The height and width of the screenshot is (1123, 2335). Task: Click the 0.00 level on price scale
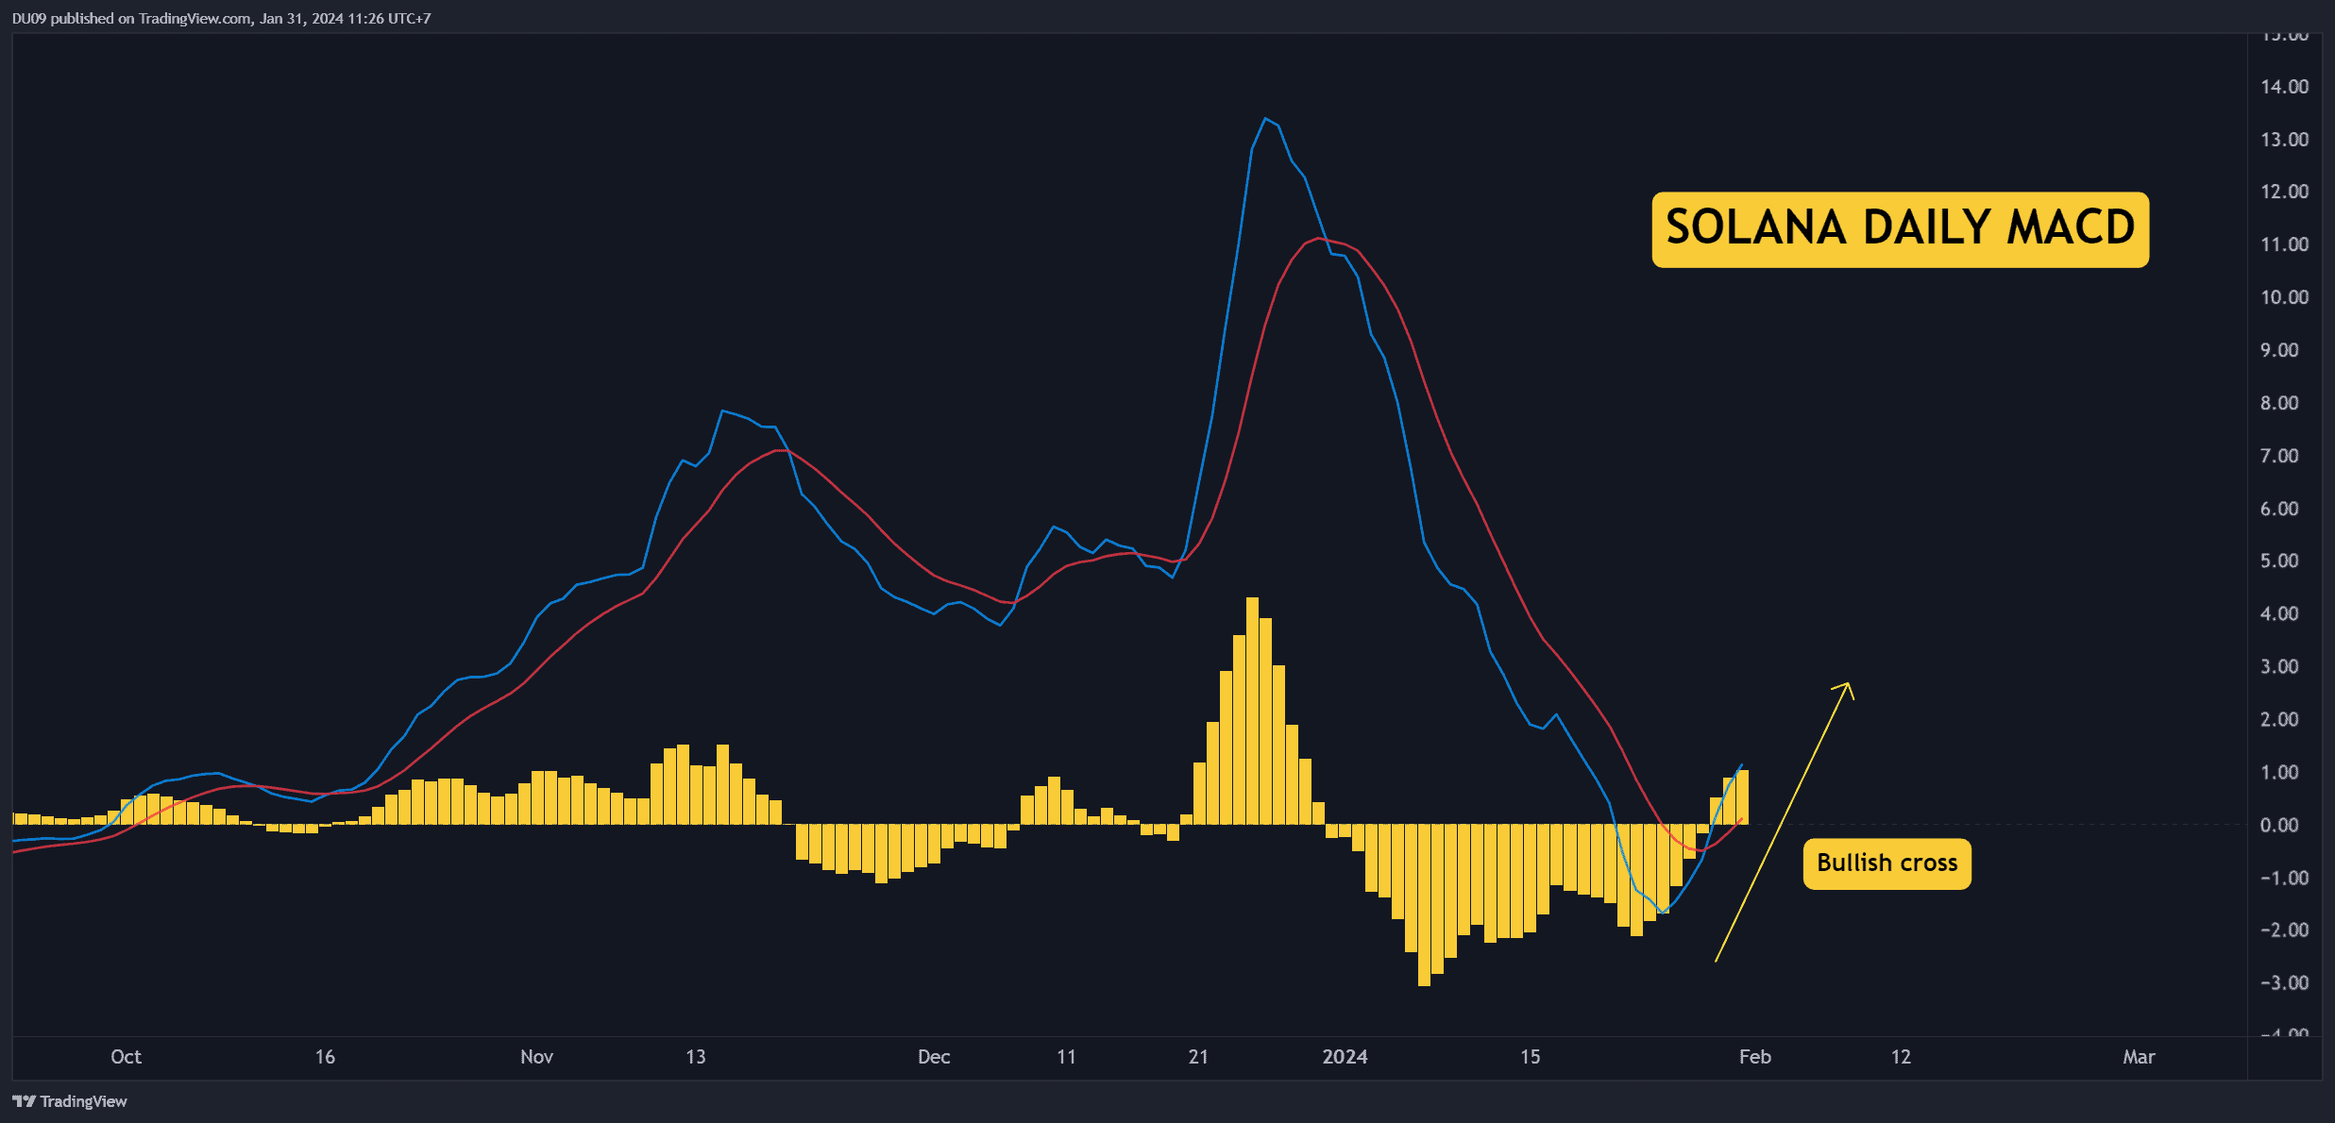pyautogui.click(x=2278, y=826)
